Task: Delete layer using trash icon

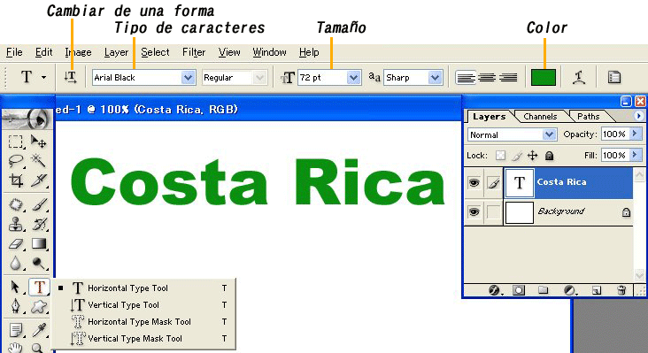Action: pyautogui.click(x=621, y=290)
